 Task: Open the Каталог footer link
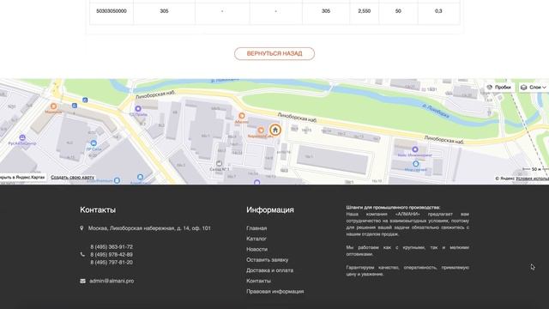[x=256, y=239]
